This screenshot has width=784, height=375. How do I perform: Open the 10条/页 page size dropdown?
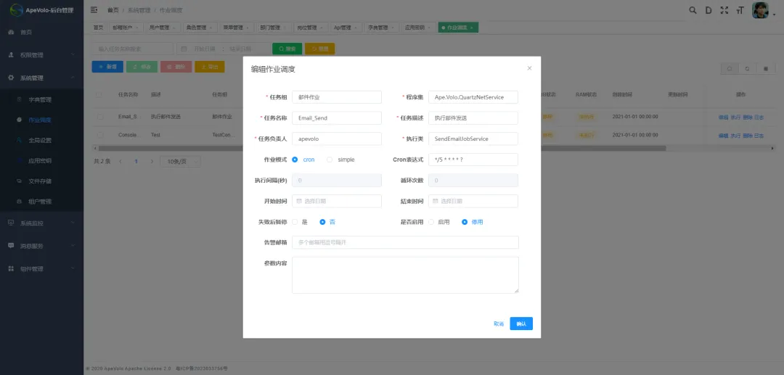[x=177, y=161]
